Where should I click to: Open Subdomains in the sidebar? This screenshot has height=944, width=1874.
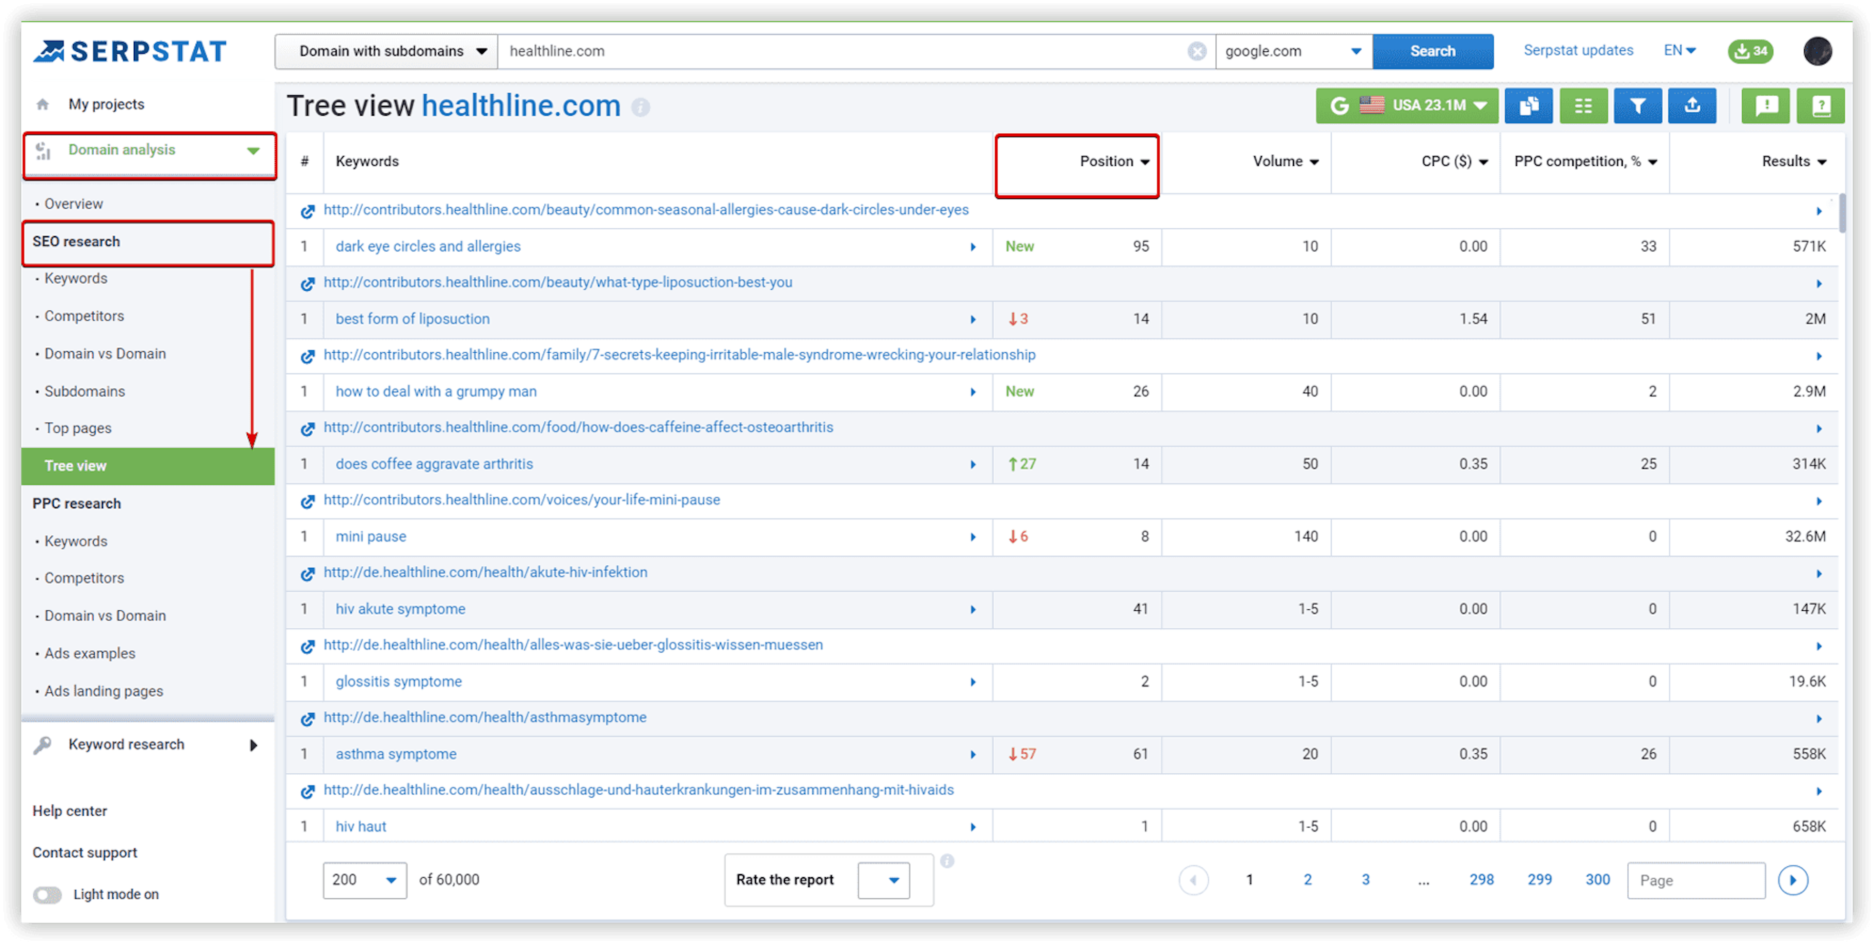click(84, 391)
